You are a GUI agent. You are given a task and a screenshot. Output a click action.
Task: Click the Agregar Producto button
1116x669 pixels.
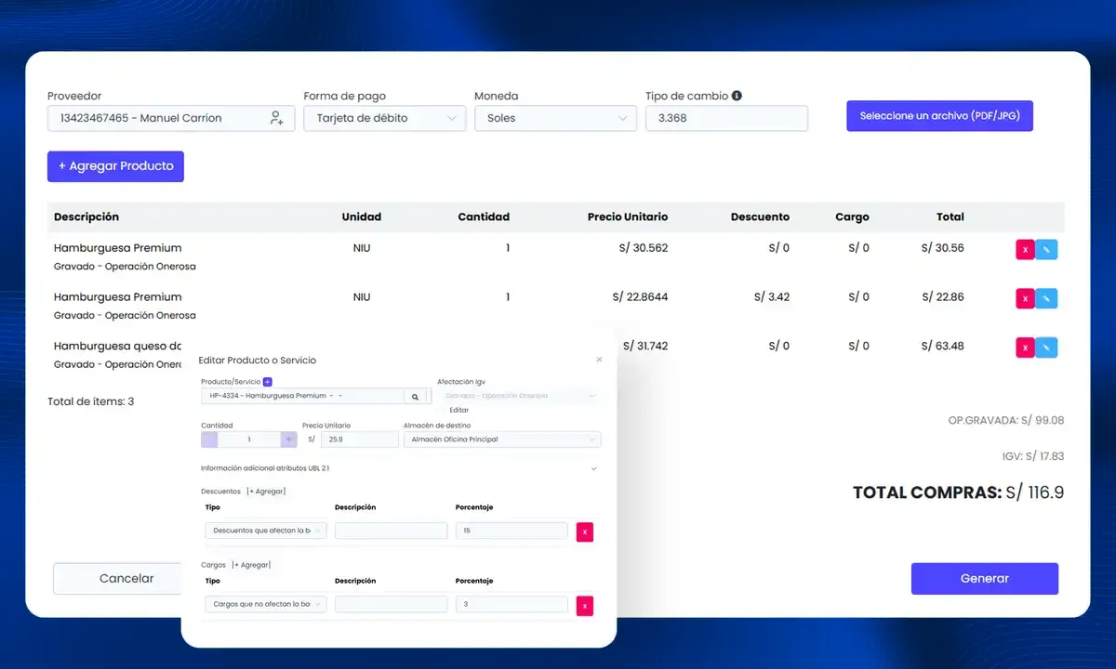click(x=115, y=166)
